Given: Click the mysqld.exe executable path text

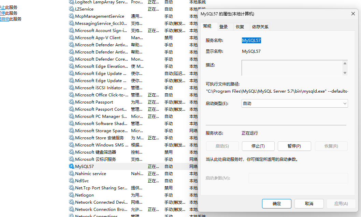Looking at the screenshot, I should 277,91.
